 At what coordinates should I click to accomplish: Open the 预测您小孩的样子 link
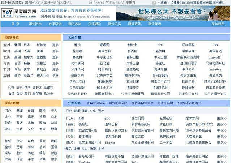189,103
